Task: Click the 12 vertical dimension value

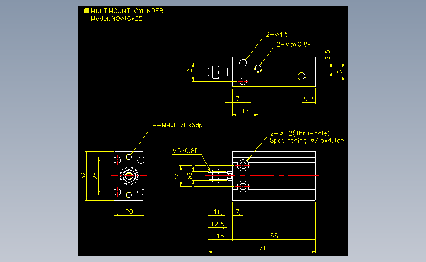Action: tap(190, 72)
